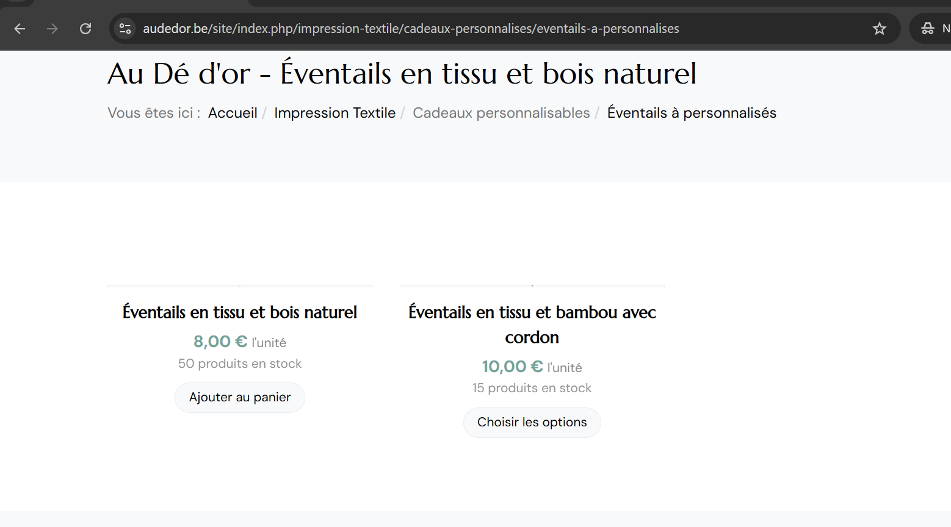Add the bois naturel fan to cart
This screenshot has height=527, width=951.
240,398
